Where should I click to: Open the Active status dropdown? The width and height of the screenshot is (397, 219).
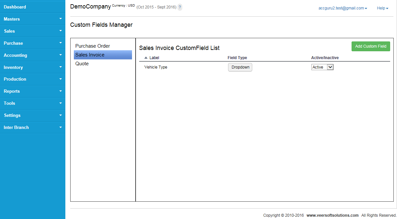[322, 67]
